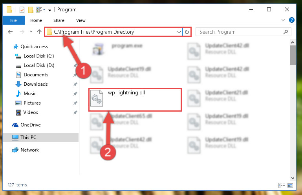Screen dimensions: 302x195
Task: Select wp_lightning.dll file
Action: [x=135, y=99]
